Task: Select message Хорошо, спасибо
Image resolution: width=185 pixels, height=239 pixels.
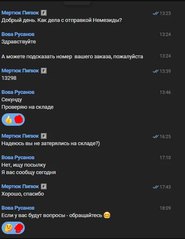Action: tap(23, 194)
